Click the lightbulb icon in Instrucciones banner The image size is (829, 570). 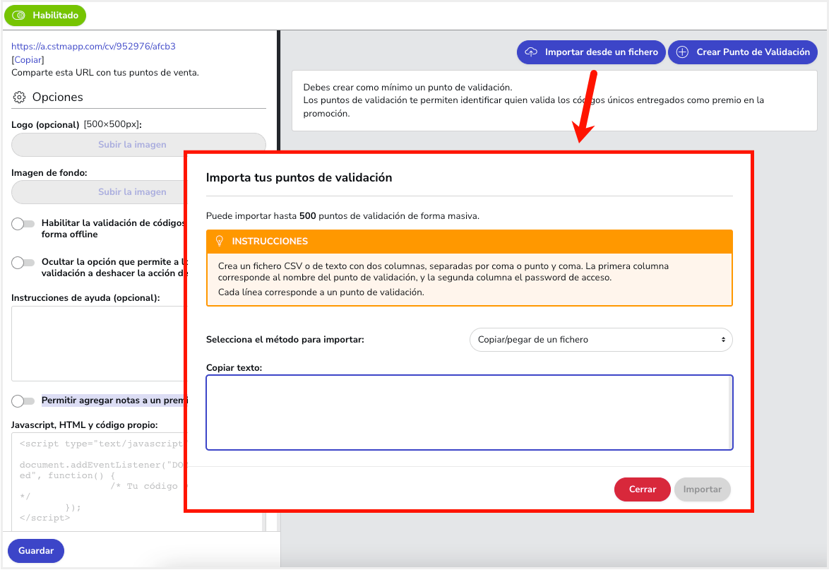pyautogui.click(x=220, y=241)
